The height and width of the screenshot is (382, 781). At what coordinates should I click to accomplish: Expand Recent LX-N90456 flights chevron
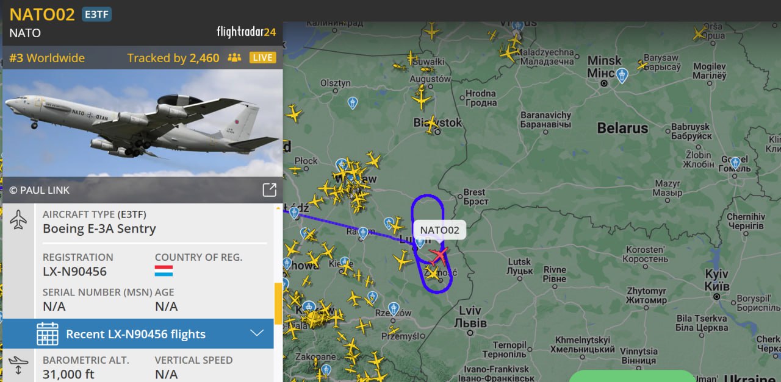257,333
